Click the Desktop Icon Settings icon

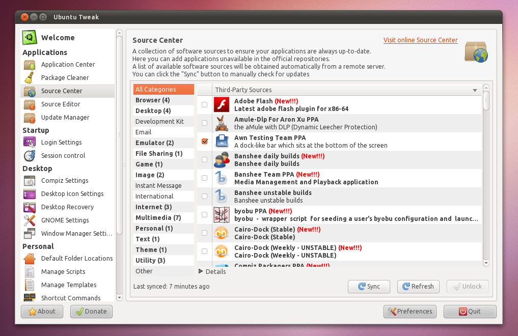pos(30,194)
